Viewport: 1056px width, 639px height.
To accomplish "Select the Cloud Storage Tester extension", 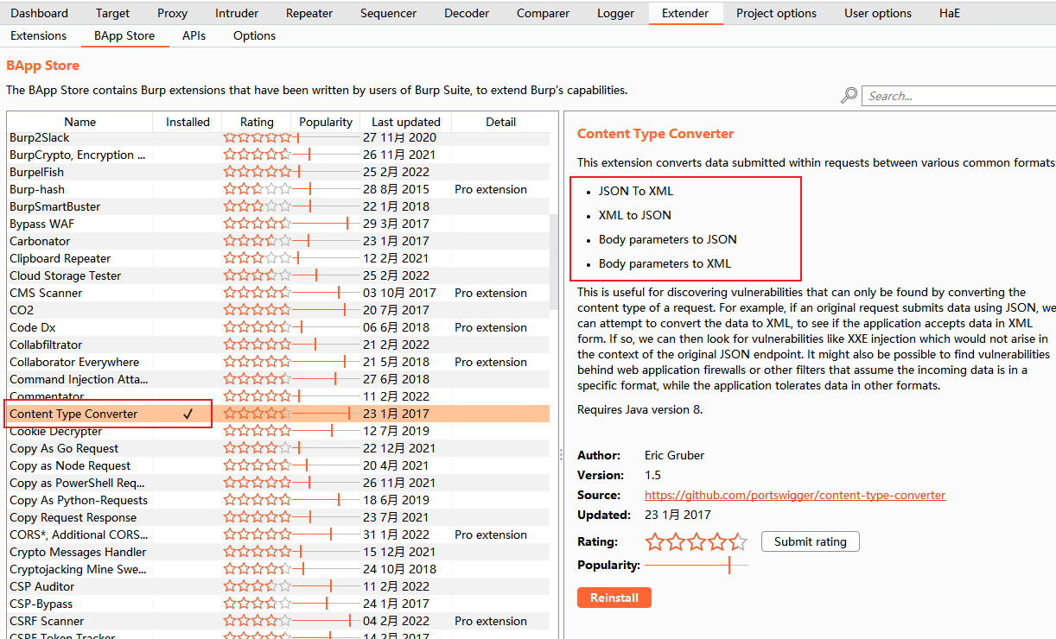I will tap(278, 275).
